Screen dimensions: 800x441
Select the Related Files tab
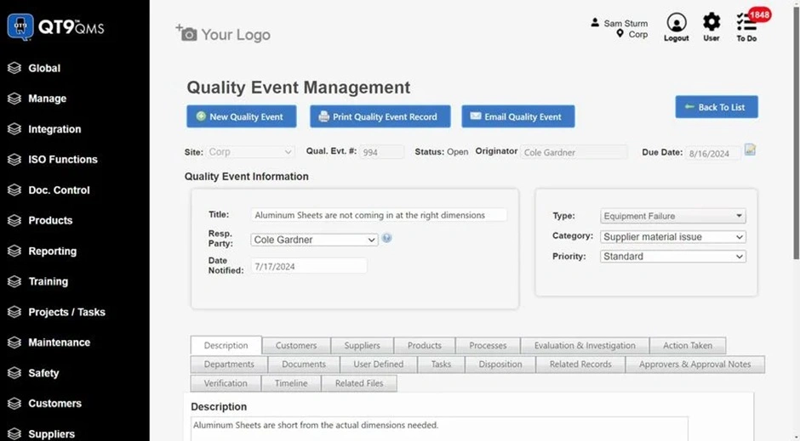tap(359, 383)
